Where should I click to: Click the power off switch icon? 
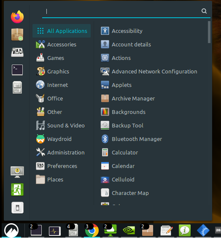click(x=17, y=208)
